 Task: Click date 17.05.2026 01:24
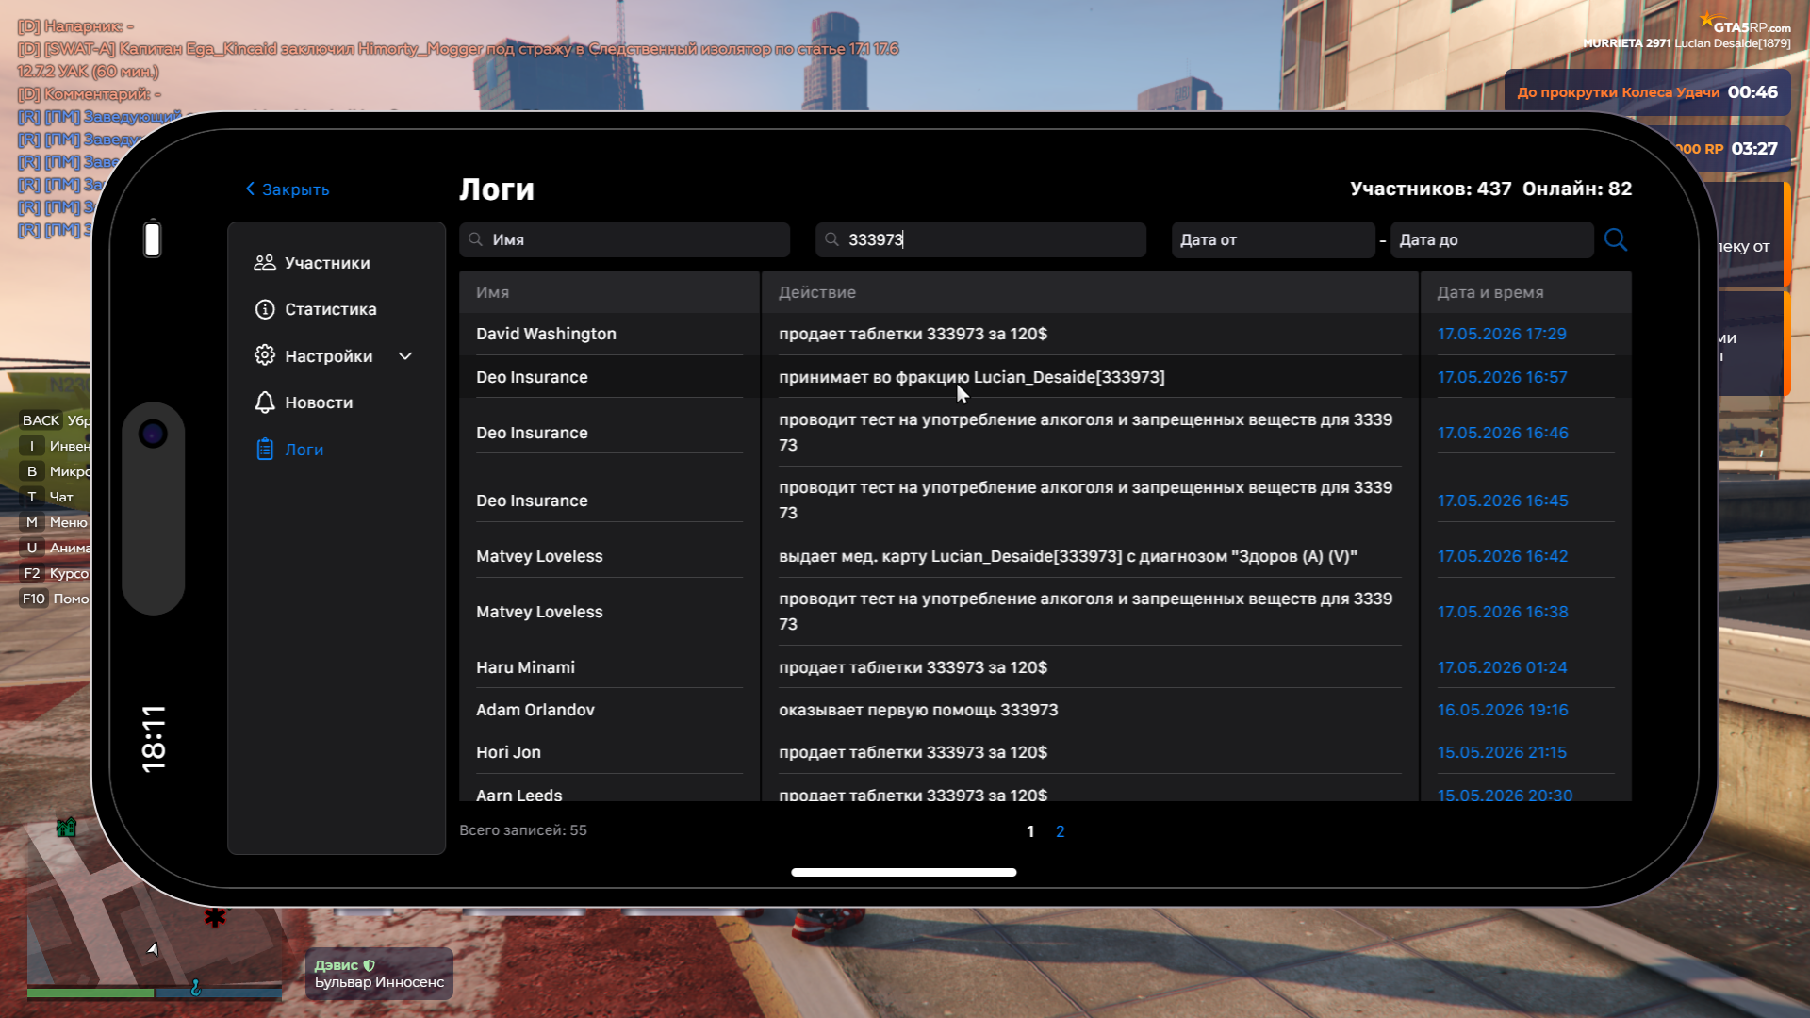1502,667
